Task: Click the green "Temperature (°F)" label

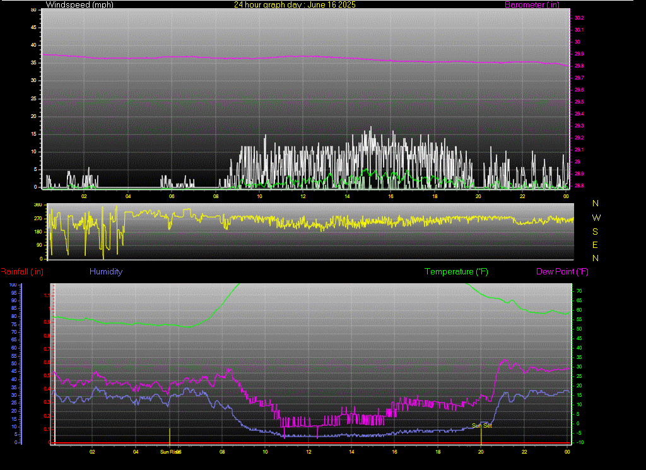Action: (456, 271)
